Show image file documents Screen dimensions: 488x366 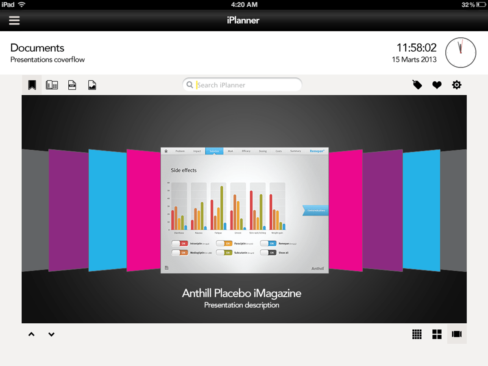pos(92,85)
